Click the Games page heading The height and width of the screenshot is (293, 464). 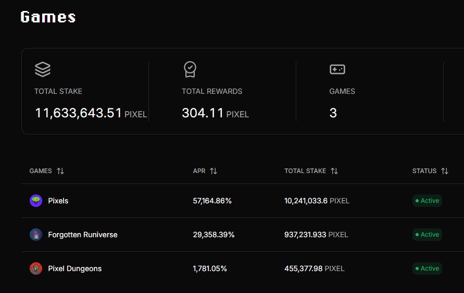(48, 17)
